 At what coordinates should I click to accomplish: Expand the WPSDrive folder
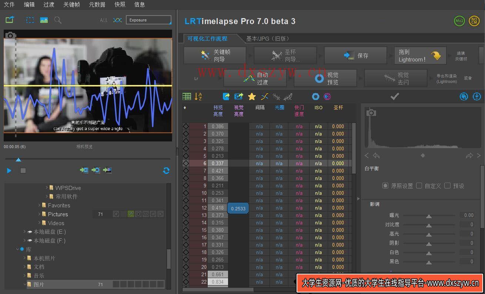coord(47,188)
